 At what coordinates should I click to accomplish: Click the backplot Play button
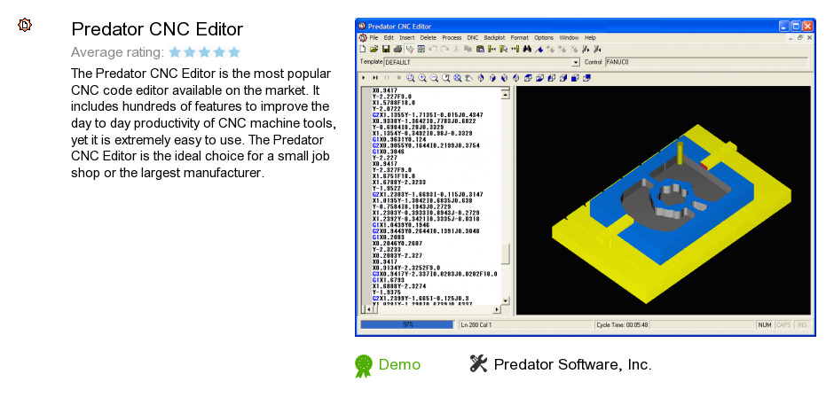pos(364,78)
